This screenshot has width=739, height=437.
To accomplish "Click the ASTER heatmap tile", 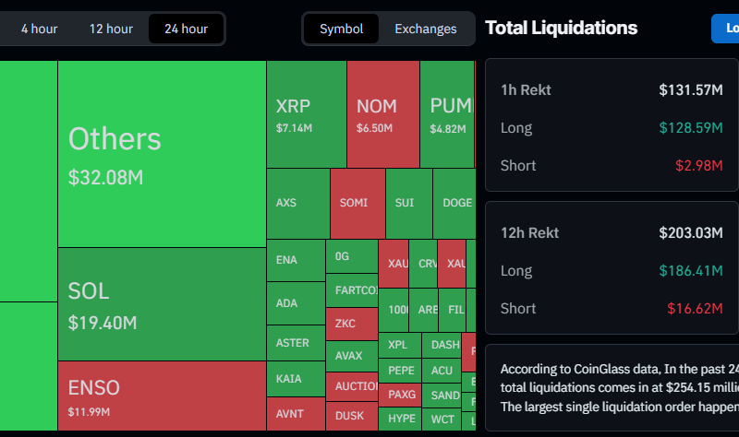I will click(x=295, y=343).
